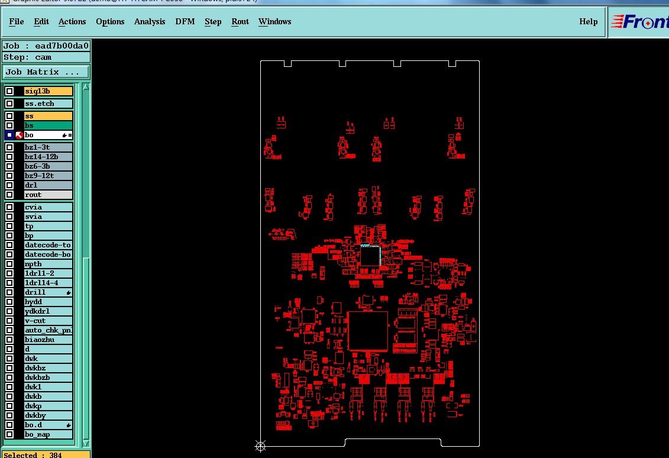Click the Help button
The width and height of the screenshot is (669, 458).
pyautogui.click(x=588, y=22)
